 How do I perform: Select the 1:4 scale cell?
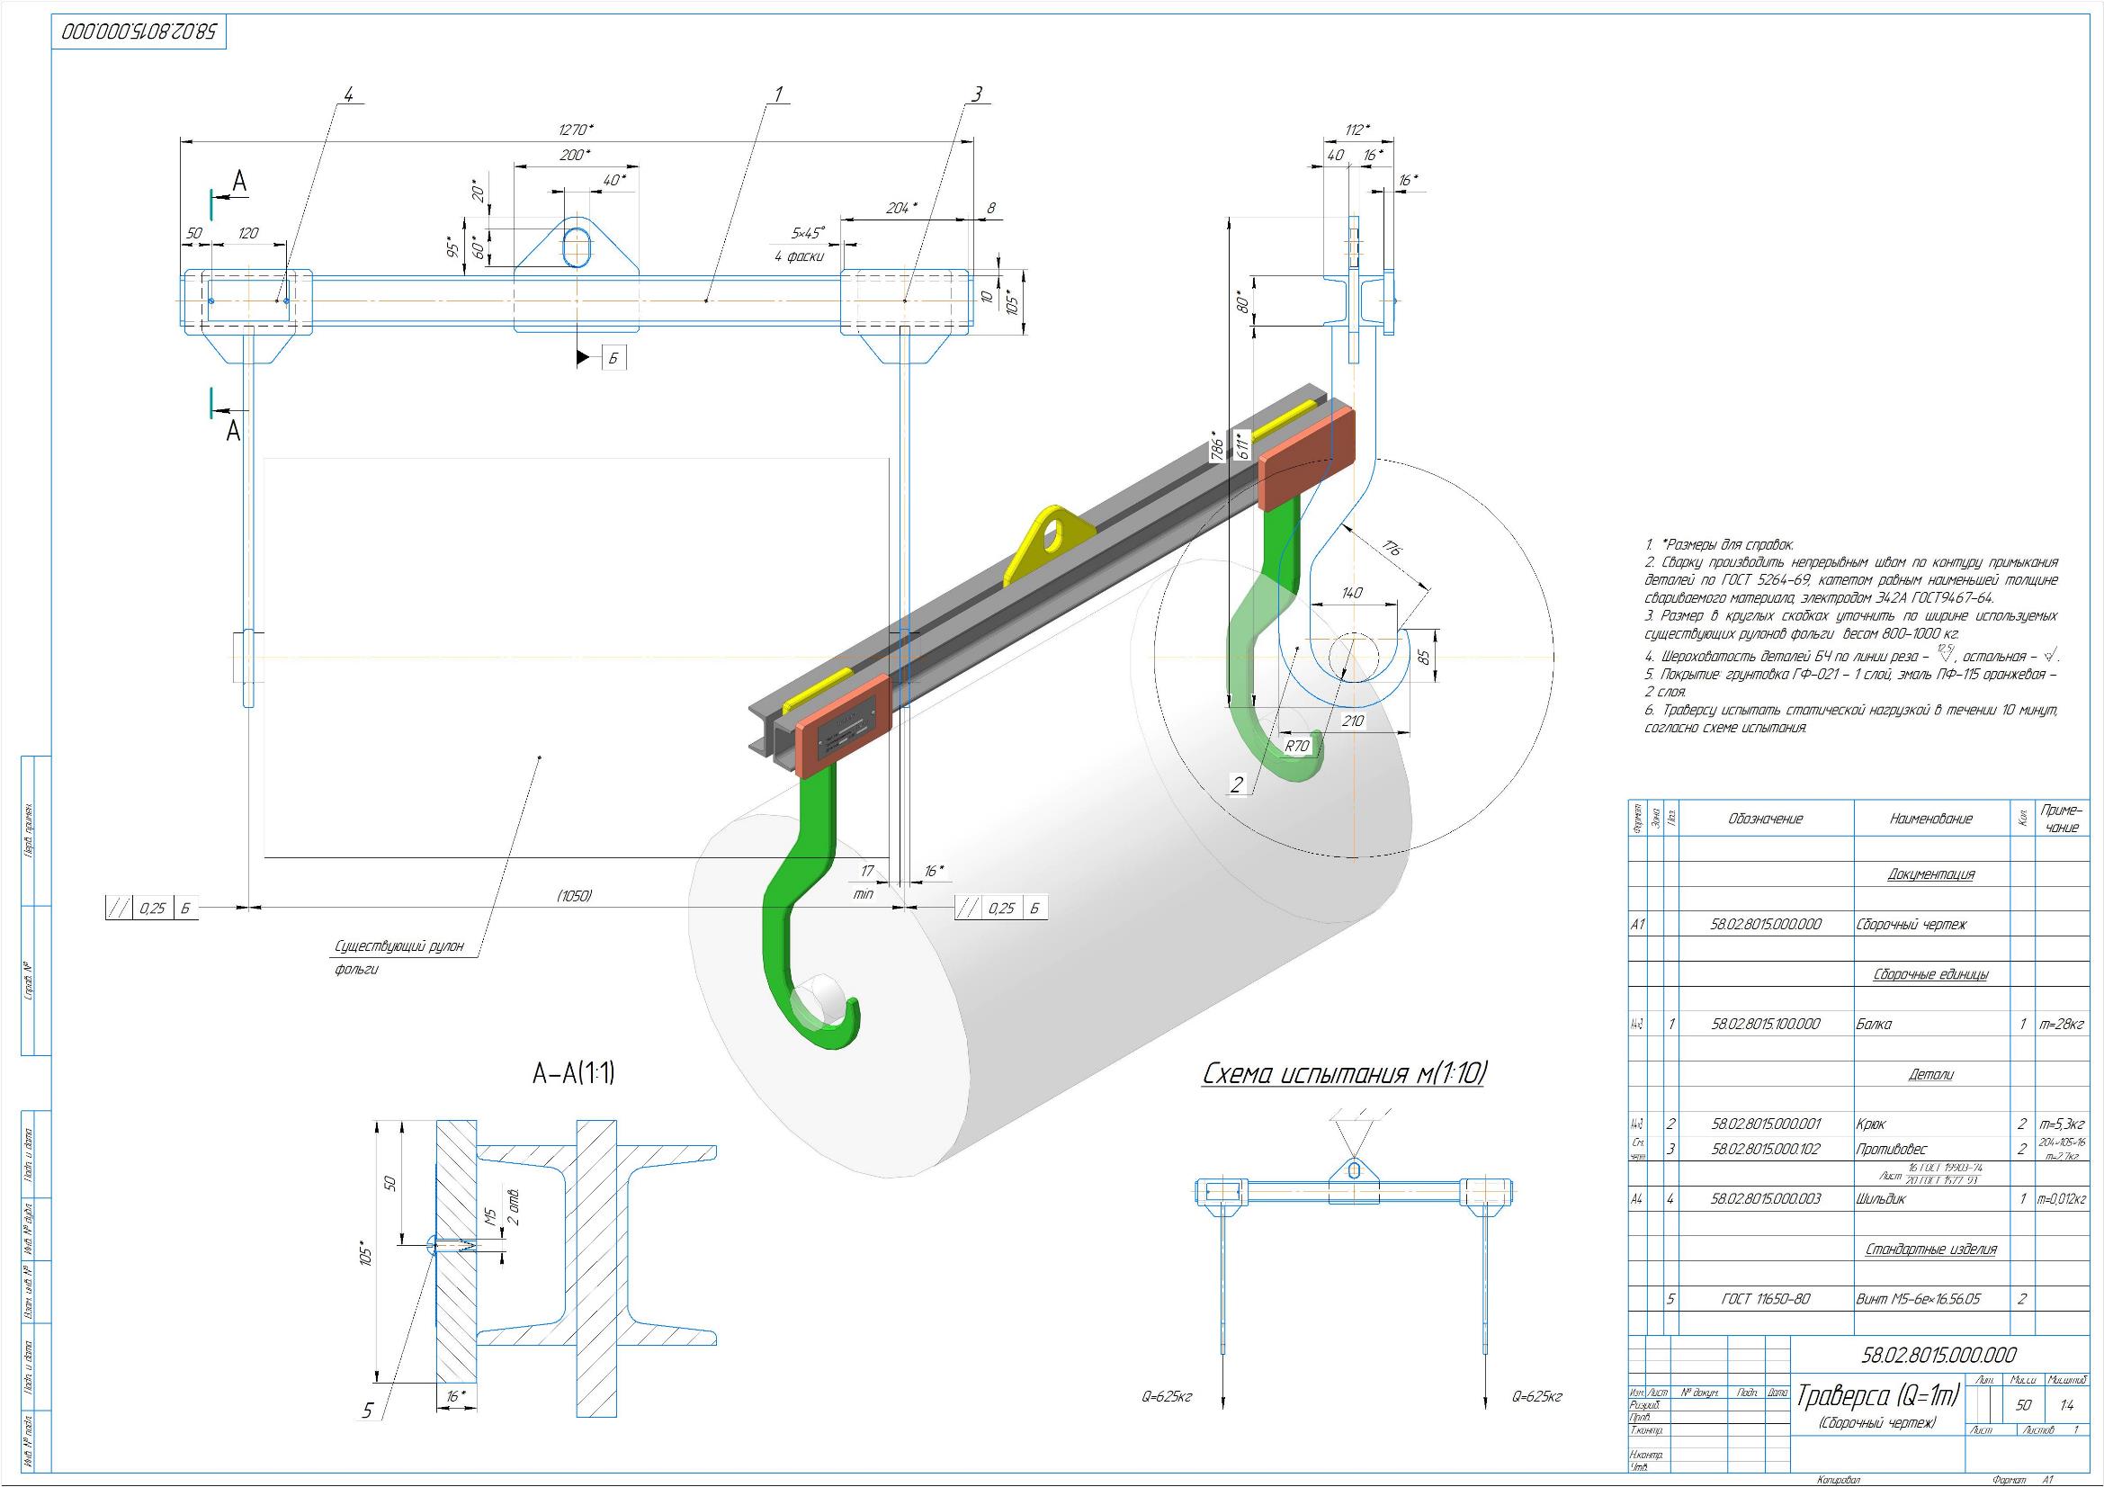2066,1404
